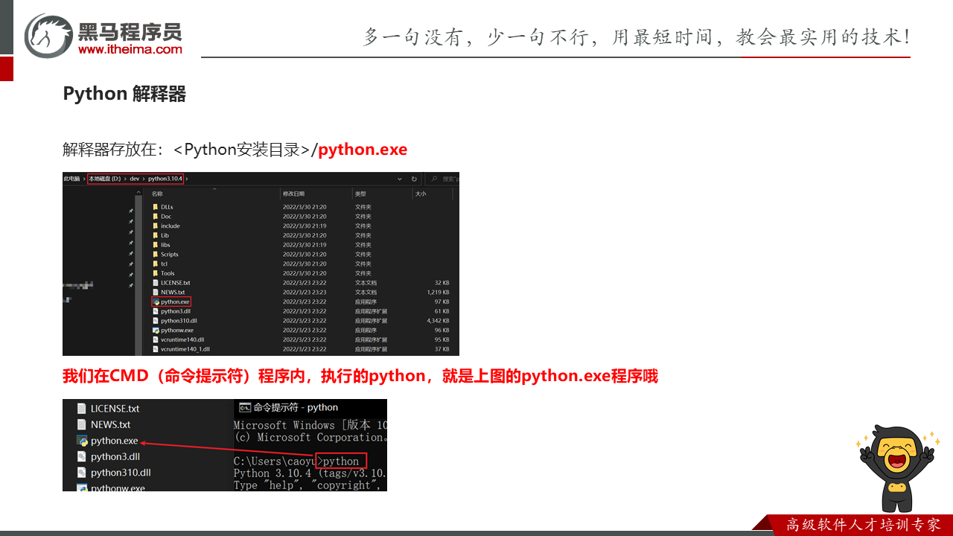Expand the chevron after python3.10.4 in the breadcrumb

(186, 179)
